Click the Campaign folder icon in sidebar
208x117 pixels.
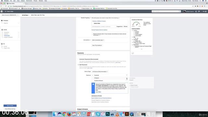pyautogui.click(x=2, y=20)
